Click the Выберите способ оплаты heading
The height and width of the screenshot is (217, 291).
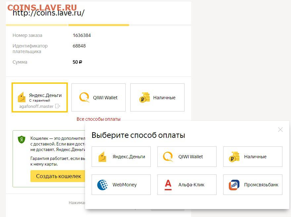(138, 135)
